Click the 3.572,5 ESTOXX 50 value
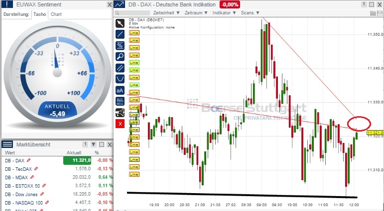This screenshot has width=384, height=211. (x=83, y=186)
